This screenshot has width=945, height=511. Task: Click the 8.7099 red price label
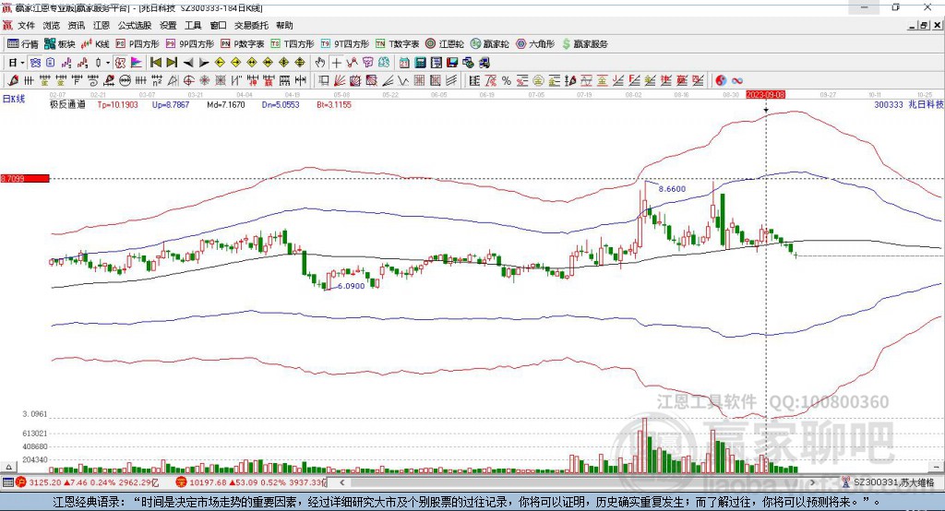point(25,178)
